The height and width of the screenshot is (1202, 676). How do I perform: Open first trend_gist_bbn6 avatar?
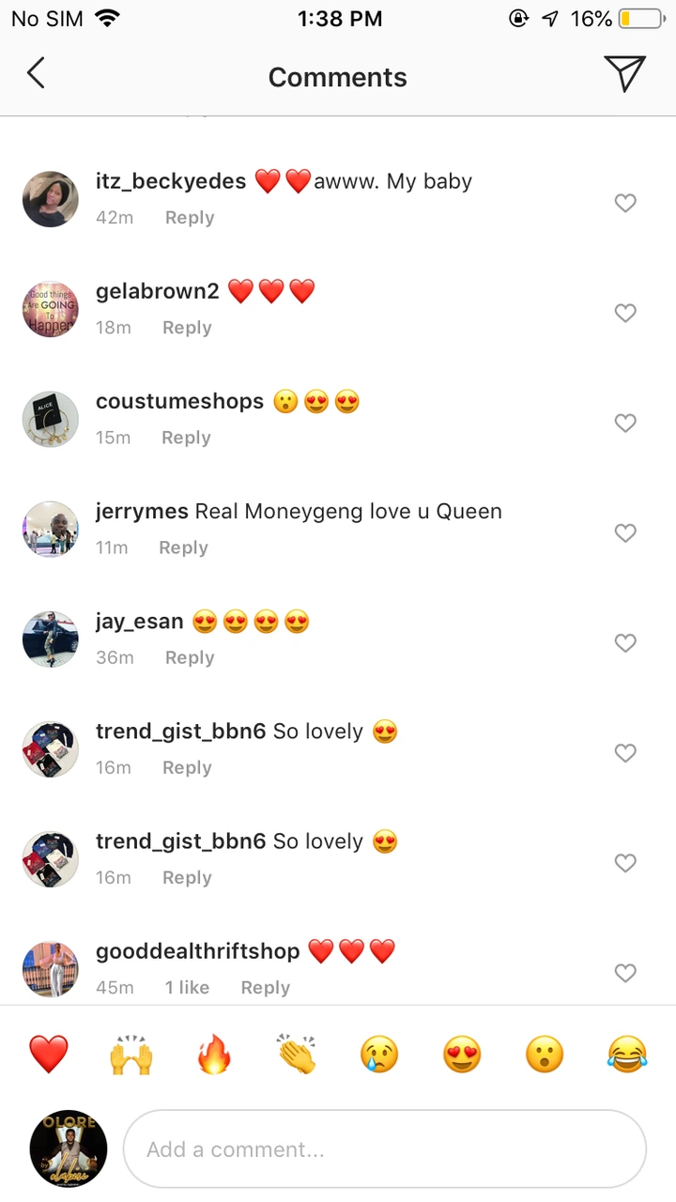click(x=51, y=748)
